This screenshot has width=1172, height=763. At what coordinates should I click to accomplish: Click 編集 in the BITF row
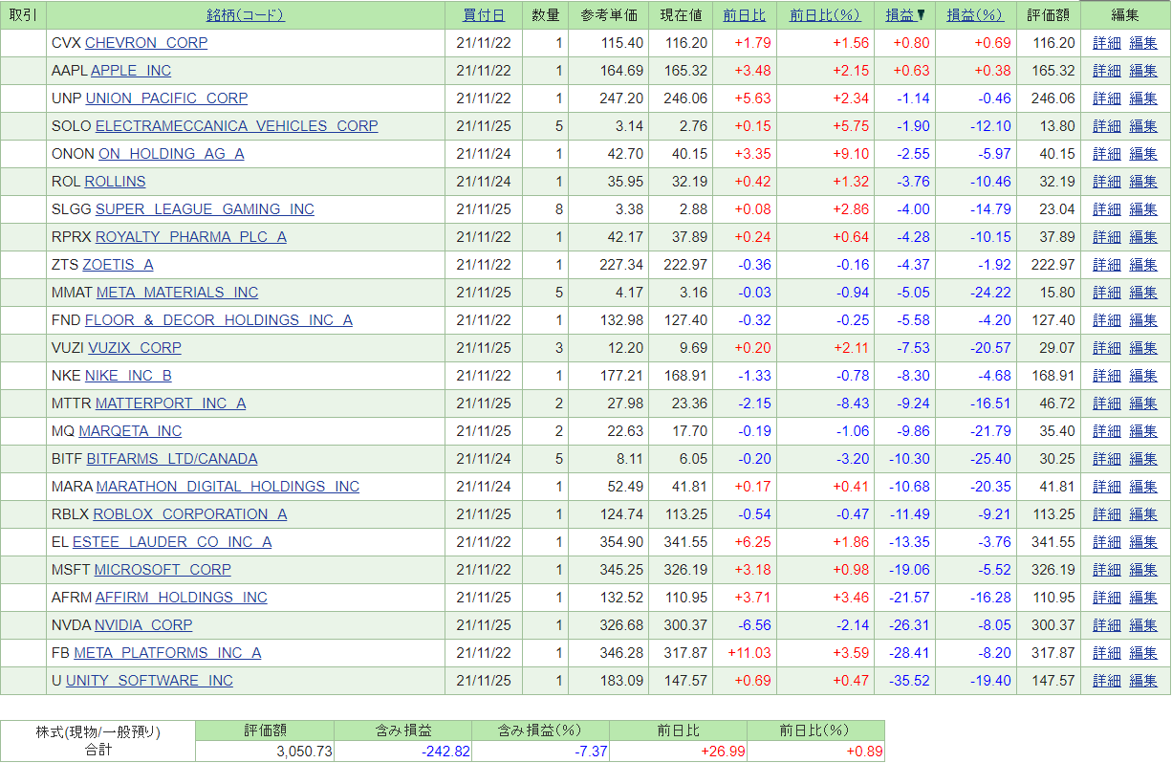pyautogui.click(x=1143, y=459)
